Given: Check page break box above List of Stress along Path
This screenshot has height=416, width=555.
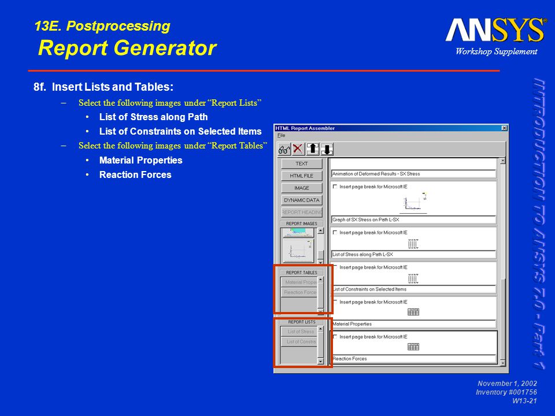Looking at the screenshot, I should (x=335, y=232).
